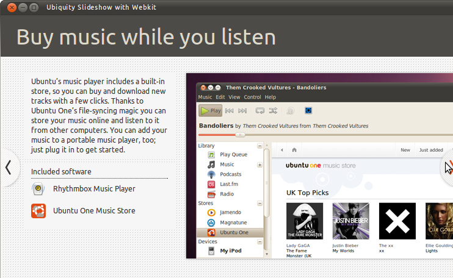Click the Rhythmbox Music Player icon

point(38,189)
